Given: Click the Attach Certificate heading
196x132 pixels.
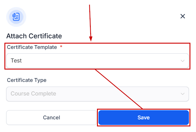Looking at the screenshot, I should [x=34, y=36].
